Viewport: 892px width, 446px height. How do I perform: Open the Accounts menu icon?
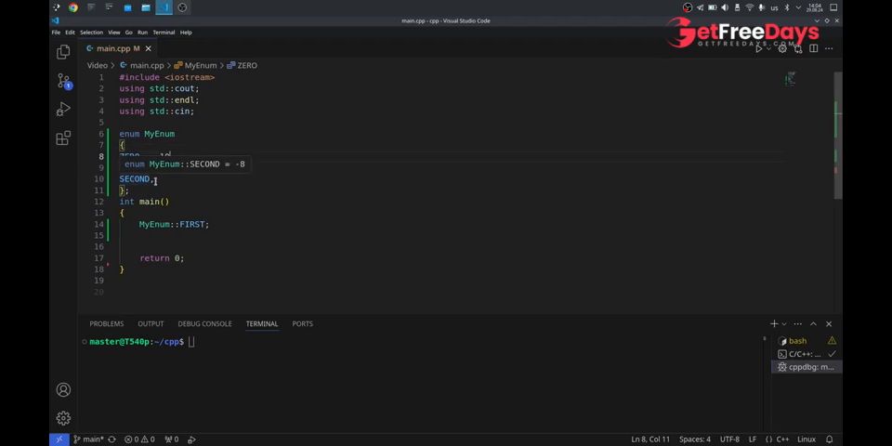click(63, 389)
